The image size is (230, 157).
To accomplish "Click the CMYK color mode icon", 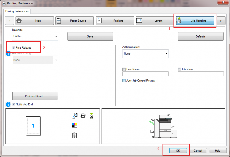I will pos(75,125).
